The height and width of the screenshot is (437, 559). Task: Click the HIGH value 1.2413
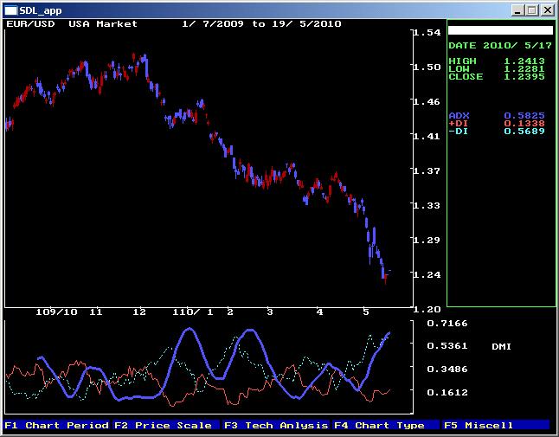[x=524, y=61]
